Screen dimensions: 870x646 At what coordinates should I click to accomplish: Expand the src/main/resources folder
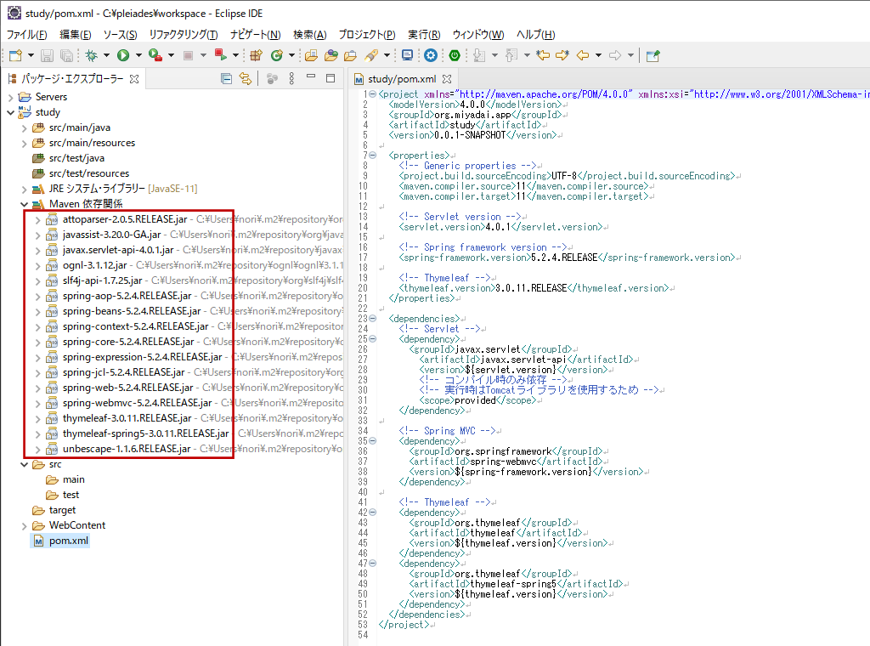tap(24, 144)
